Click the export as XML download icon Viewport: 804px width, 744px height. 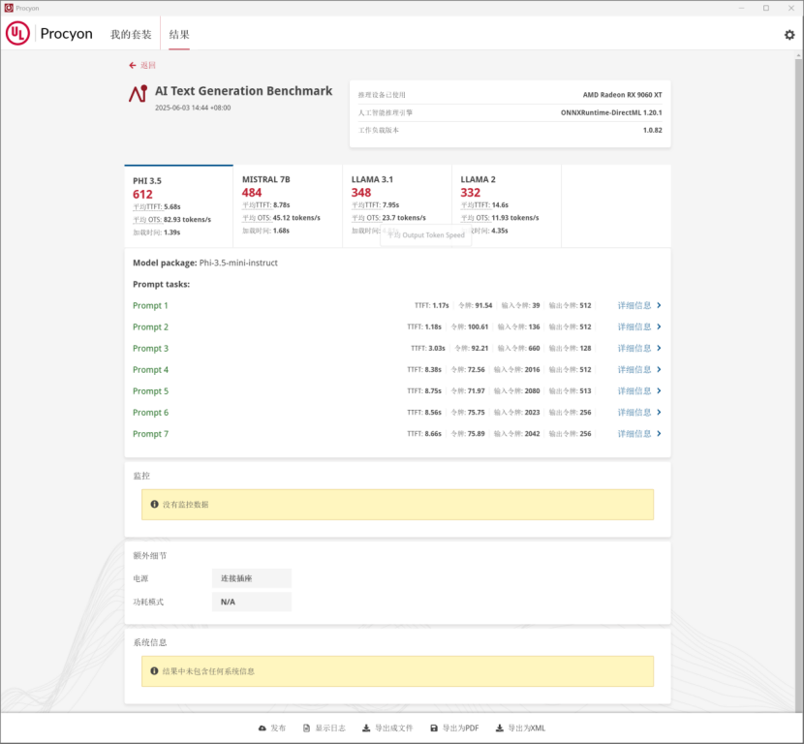499,728
